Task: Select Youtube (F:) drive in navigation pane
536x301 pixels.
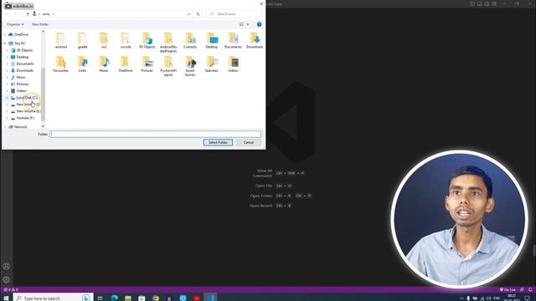Action: [x=23, y=118]
